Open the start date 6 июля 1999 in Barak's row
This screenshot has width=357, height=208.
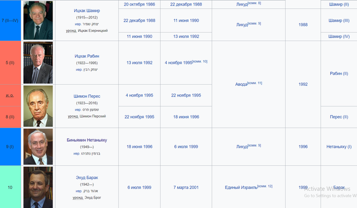click(x=139, y=187)
